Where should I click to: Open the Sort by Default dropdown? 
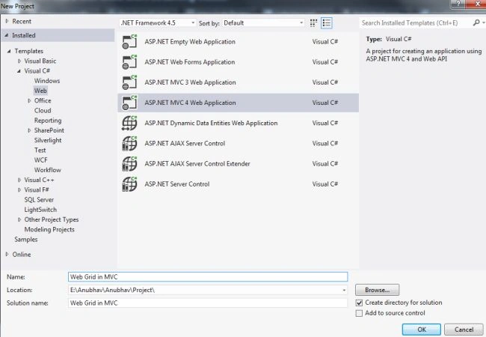263,23
